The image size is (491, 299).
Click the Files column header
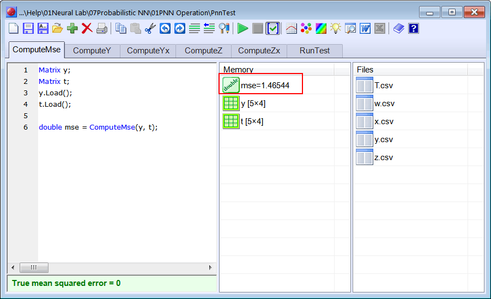[x=411, y=70]
